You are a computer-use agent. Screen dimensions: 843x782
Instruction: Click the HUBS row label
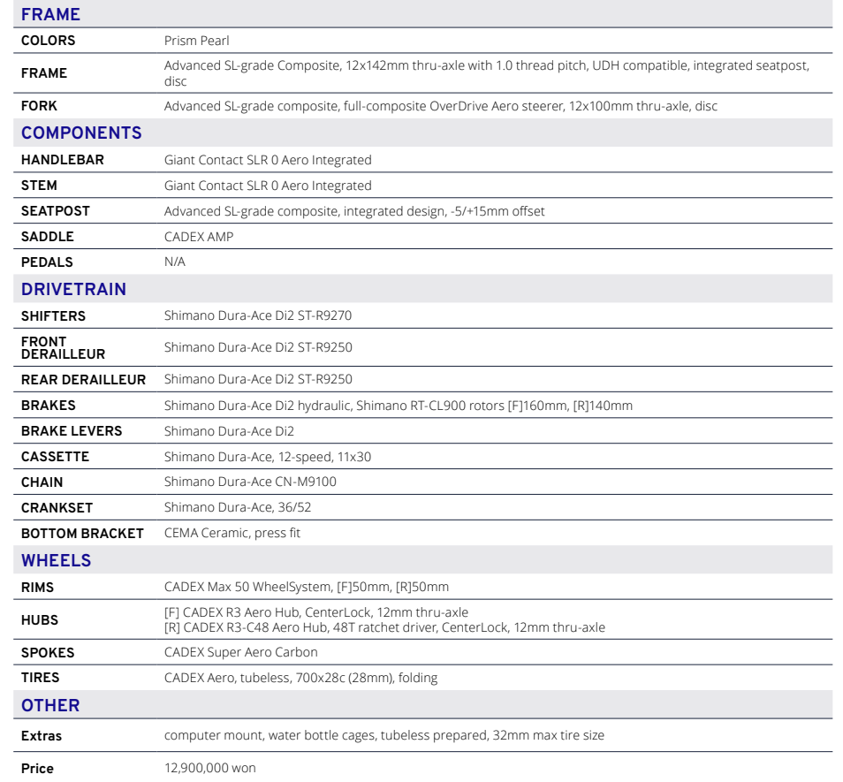click(x=39, y=620)
